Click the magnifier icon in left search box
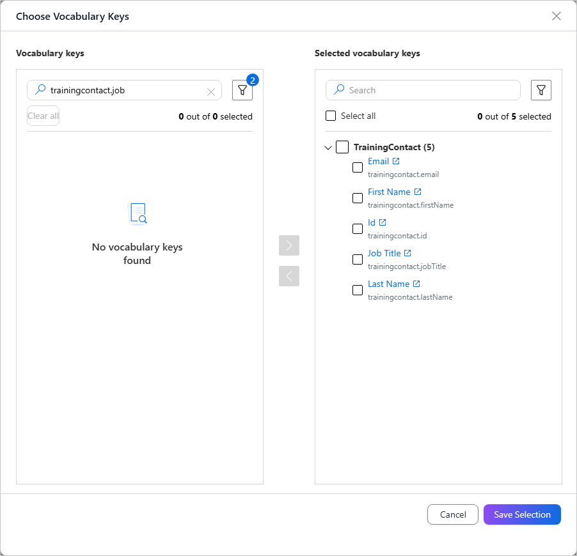The width and height of the screenshot is (577, 556). pyautogui.click(x=40, y=89)
